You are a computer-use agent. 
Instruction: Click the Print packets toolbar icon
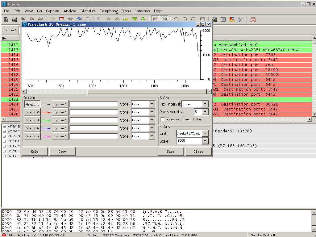click(x=87, y=19)
